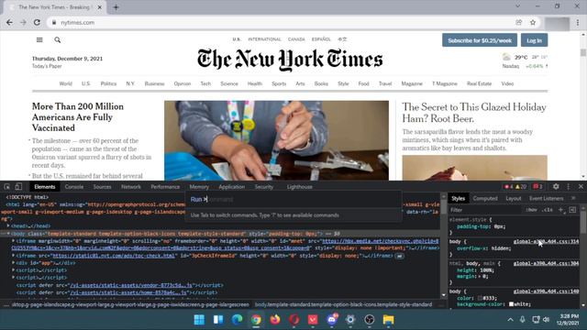Open the Lighthouse tab
The height and width of the screenshot is (330, 587).
point(300,187)
